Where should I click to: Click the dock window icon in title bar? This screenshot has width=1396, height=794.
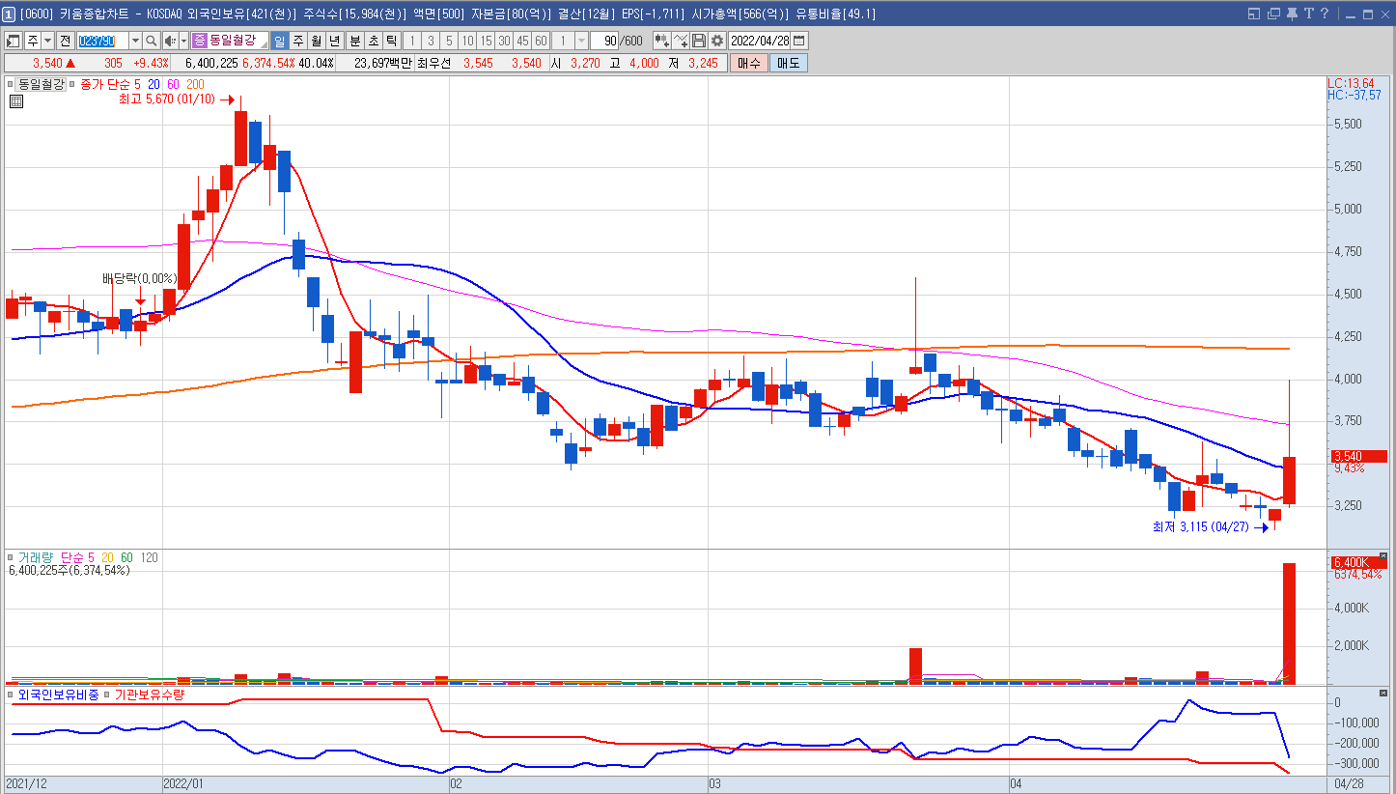[x=1254, y=14]
